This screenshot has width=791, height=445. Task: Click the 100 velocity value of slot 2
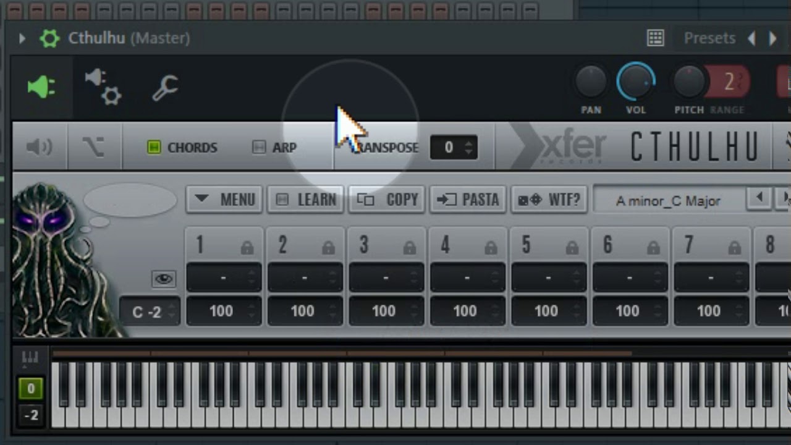[x=305, y=311]
